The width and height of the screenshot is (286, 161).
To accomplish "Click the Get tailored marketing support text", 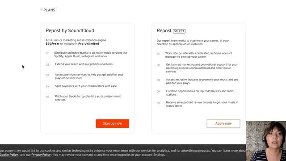I will point(202,68).
